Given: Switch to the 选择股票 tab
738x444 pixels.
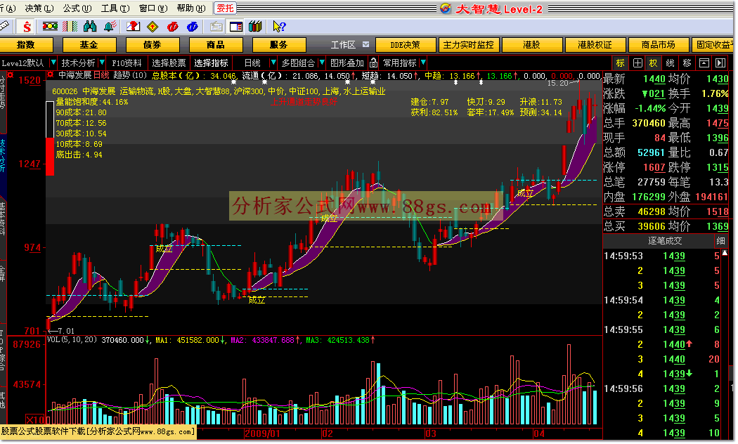Looking at the screenshot, I should click(169, 63).
